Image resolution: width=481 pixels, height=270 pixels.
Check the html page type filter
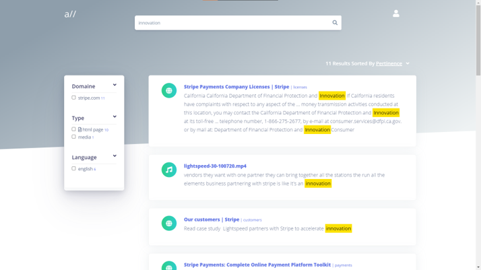click(73, 129)
